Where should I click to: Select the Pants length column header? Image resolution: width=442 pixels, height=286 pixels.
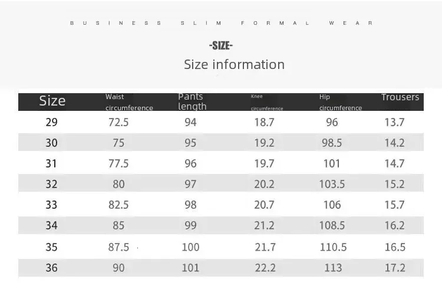tap(192, 101)
